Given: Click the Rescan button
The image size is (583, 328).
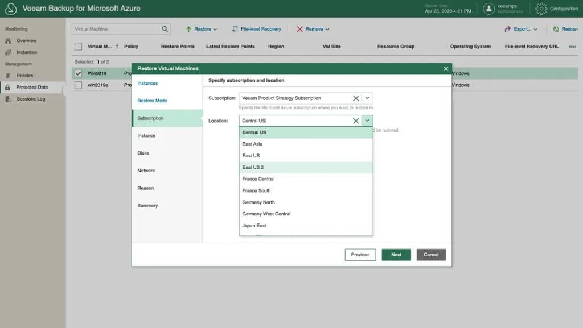Looking at the screenshot, I should (565, 29).
